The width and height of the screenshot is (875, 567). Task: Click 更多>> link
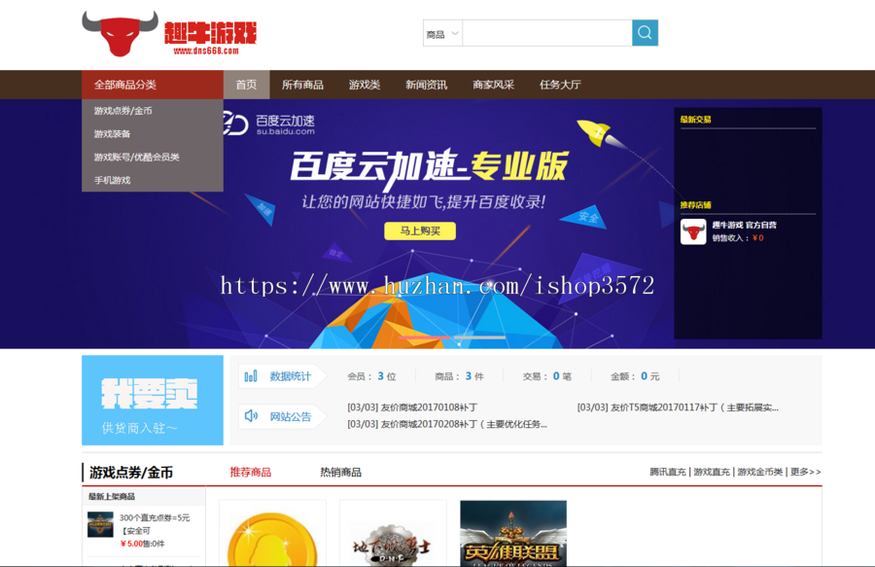click(x=805, y=472)
